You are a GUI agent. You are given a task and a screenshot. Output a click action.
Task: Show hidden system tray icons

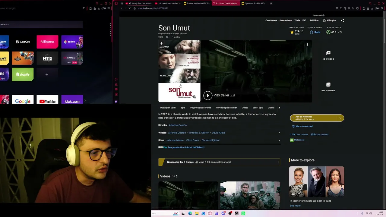pos(357,213)
